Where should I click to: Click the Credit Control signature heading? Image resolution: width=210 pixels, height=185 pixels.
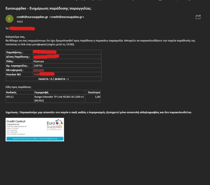tap(16, 121)
